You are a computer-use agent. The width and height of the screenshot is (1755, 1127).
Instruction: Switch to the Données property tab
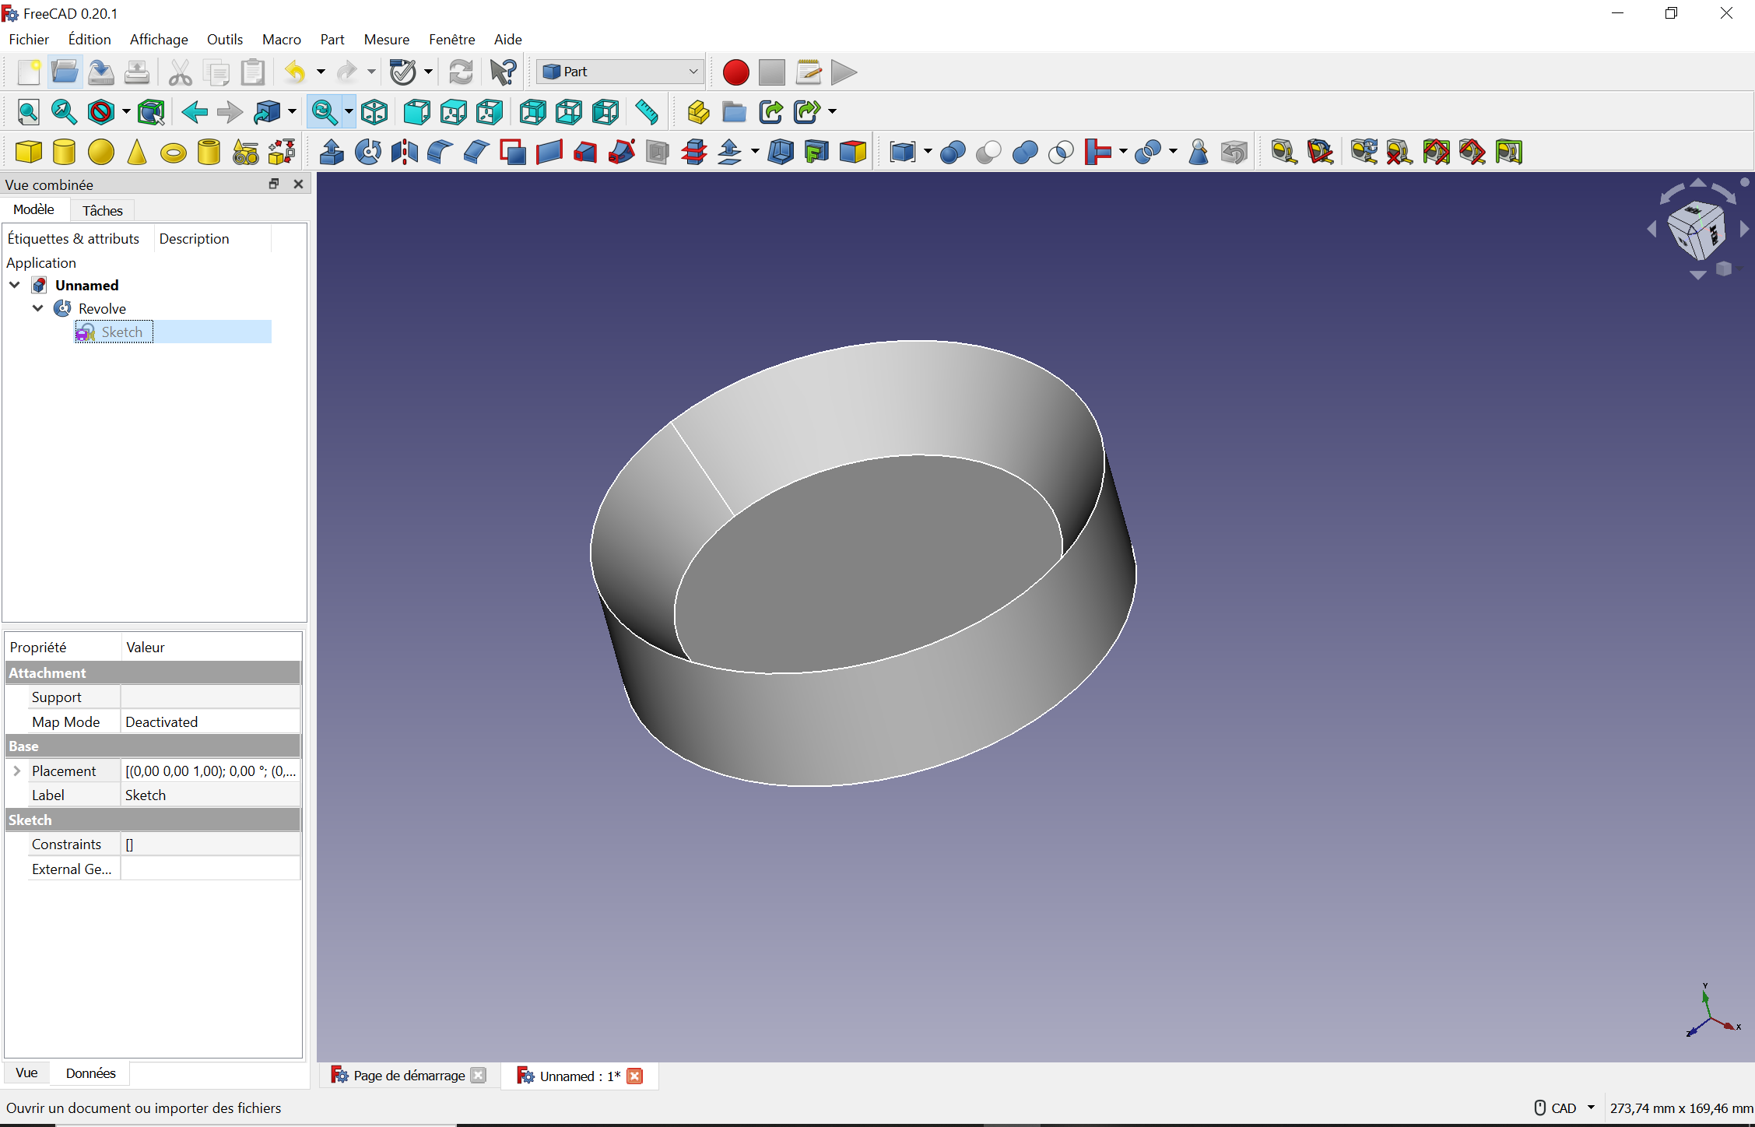click(90, 1073)
